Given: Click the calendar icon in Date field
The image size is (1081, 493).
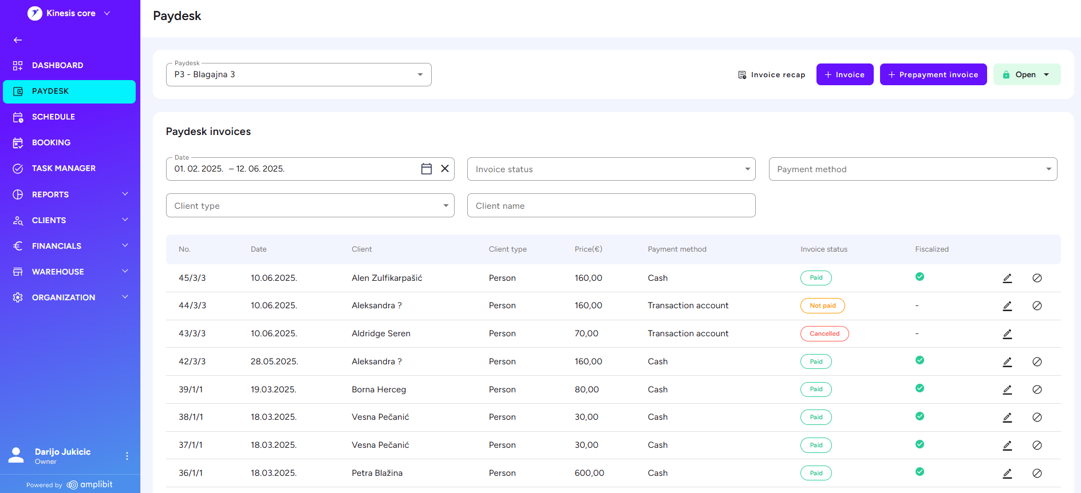Looking at the screenshot, I should [426, 169].
